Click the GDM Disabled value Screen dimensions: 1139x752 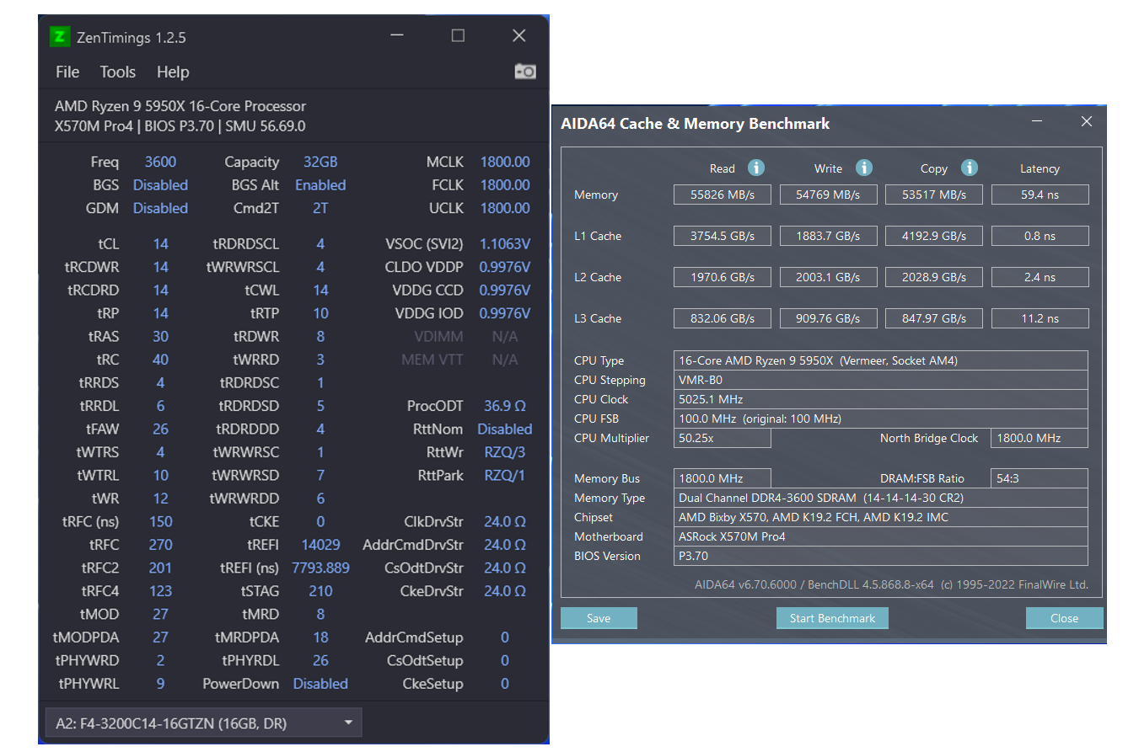(x=160, y=208)
